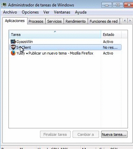Screen dimensions: 133x149
Task: Open the Opciones menu
Action: click(x=30, y=12)
